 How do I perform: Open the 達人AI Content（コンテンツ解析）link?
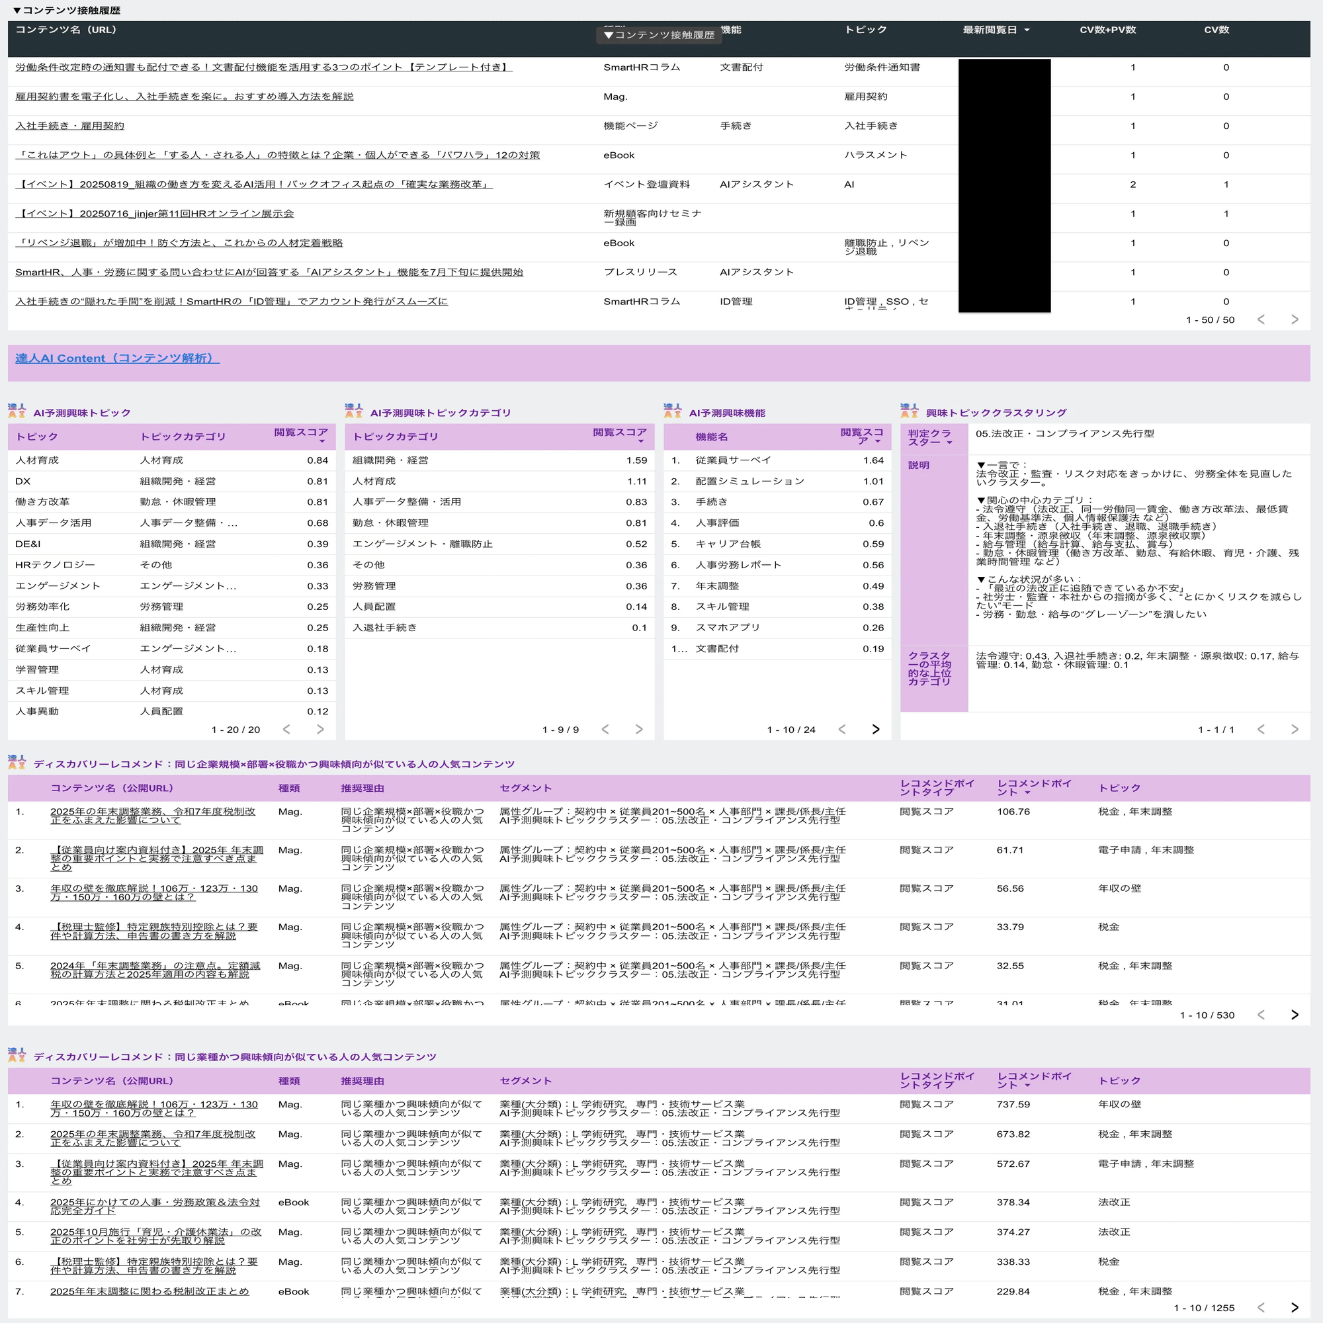pyautogui.click(x=116, y=357)
